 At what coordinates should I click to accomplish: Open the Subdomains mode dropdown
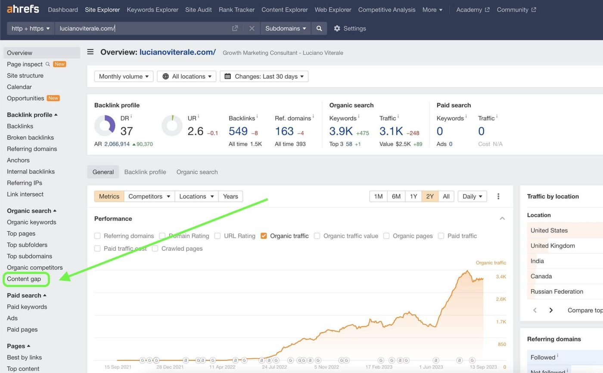pos(286,28)
